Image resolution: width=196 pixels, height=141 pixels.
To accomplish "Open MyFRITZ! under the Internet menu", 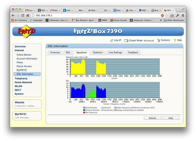I will pos(22,70).
